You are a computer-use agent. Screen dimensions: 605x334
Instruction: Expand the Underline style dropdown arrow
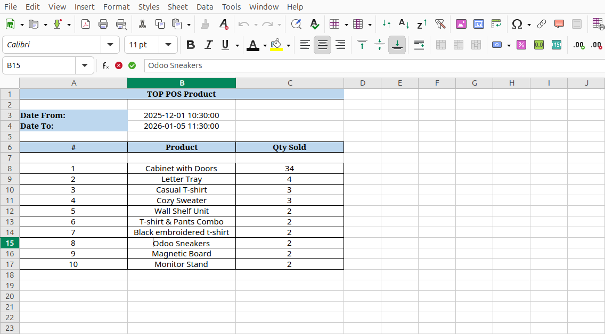pyautogui.click(x=238, y=45)
